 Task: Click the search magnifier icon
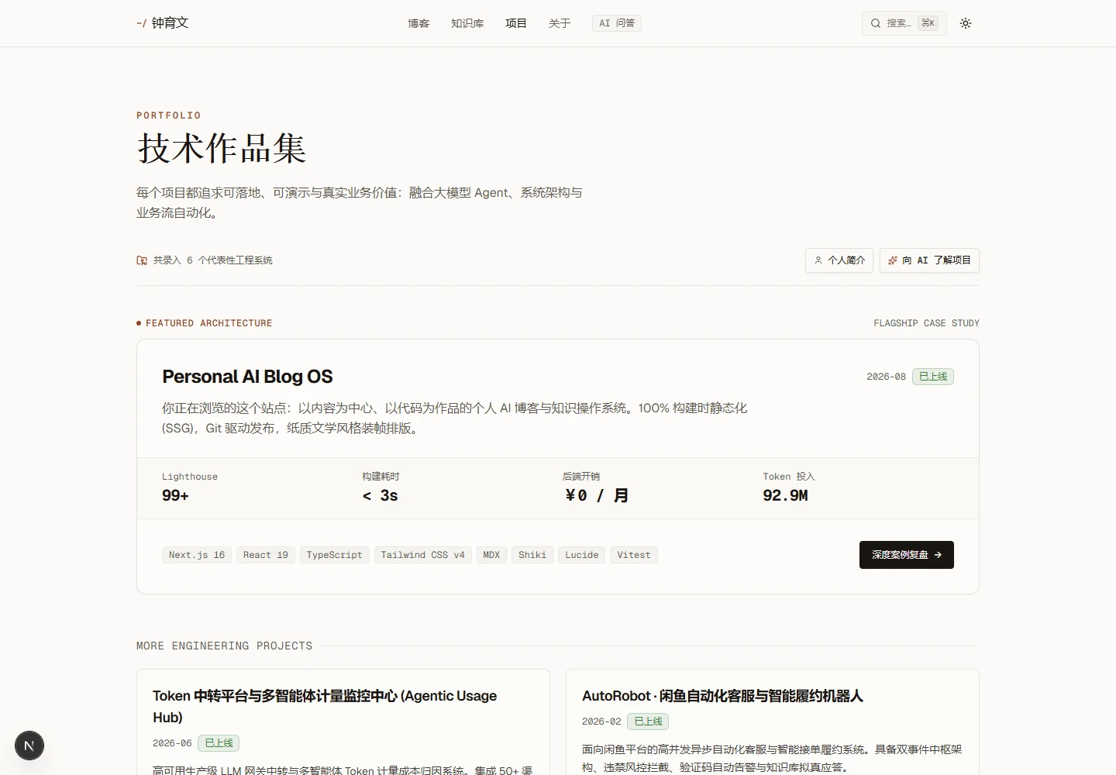tap(876, 23)
